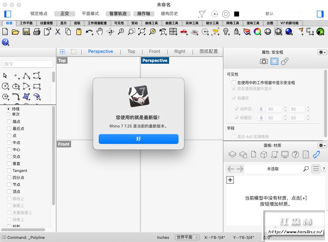
Task: Click the black layer color swatch
Action: click(x=237, y=14)
